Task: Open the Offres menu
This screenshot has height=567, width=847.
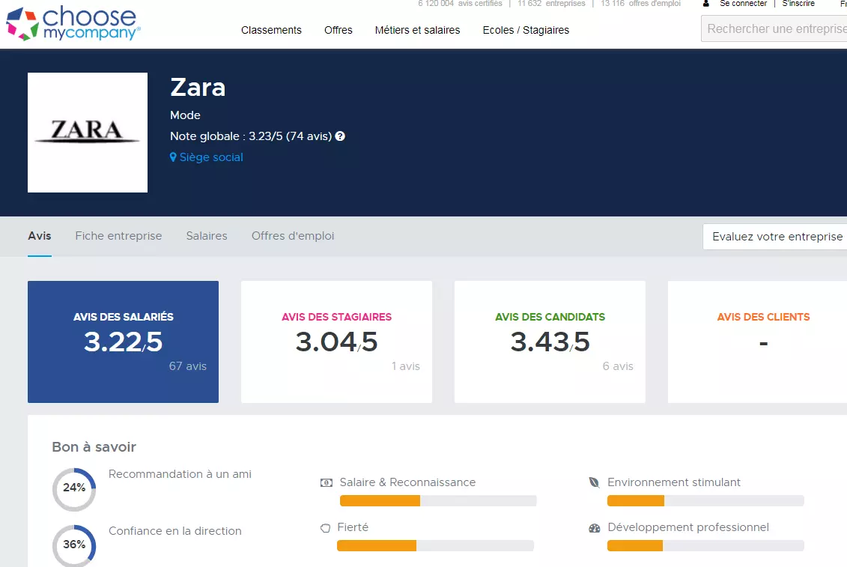Action: (339, 30)
